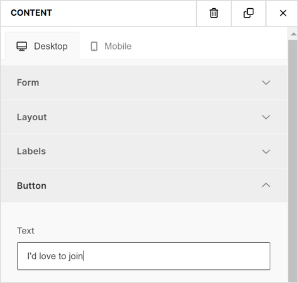The height and width of the screenshot is (283, 298).
Task: Switch to the Mobile tab
Action: [x=111, y=46]
